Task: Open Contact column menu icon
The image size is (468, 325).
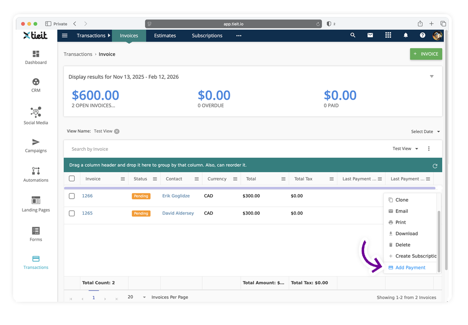Action: click(197, 179)
